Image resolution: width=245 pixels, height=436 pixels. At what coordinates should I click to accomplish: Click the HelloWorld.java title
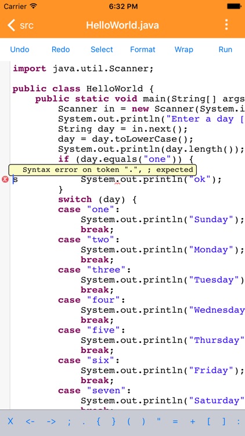click(x=123, y=26)
